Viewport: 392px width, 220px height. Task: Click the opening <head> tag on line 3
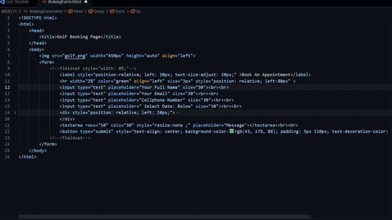click(37, 31)
